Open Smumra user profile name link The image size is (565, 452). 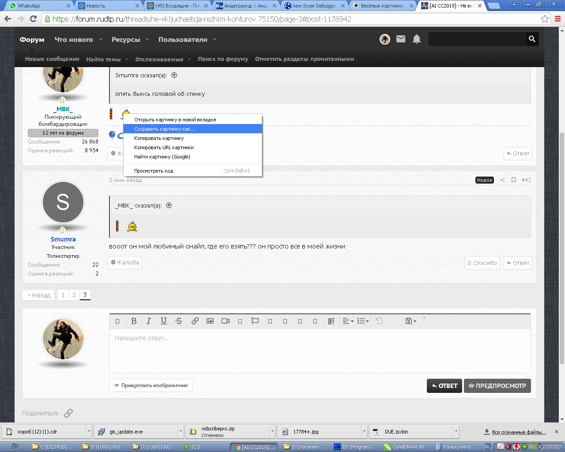coord(63,239)
